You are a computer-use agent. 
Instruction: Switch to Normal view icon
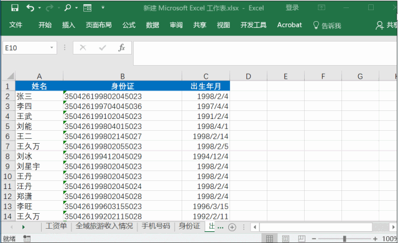point(269,239)
